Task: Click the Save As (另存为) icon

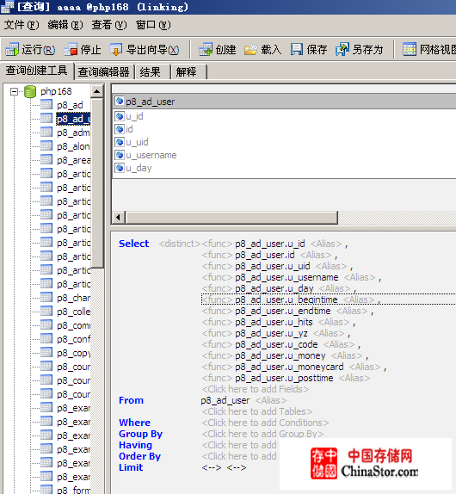Action: click(342, 49)
